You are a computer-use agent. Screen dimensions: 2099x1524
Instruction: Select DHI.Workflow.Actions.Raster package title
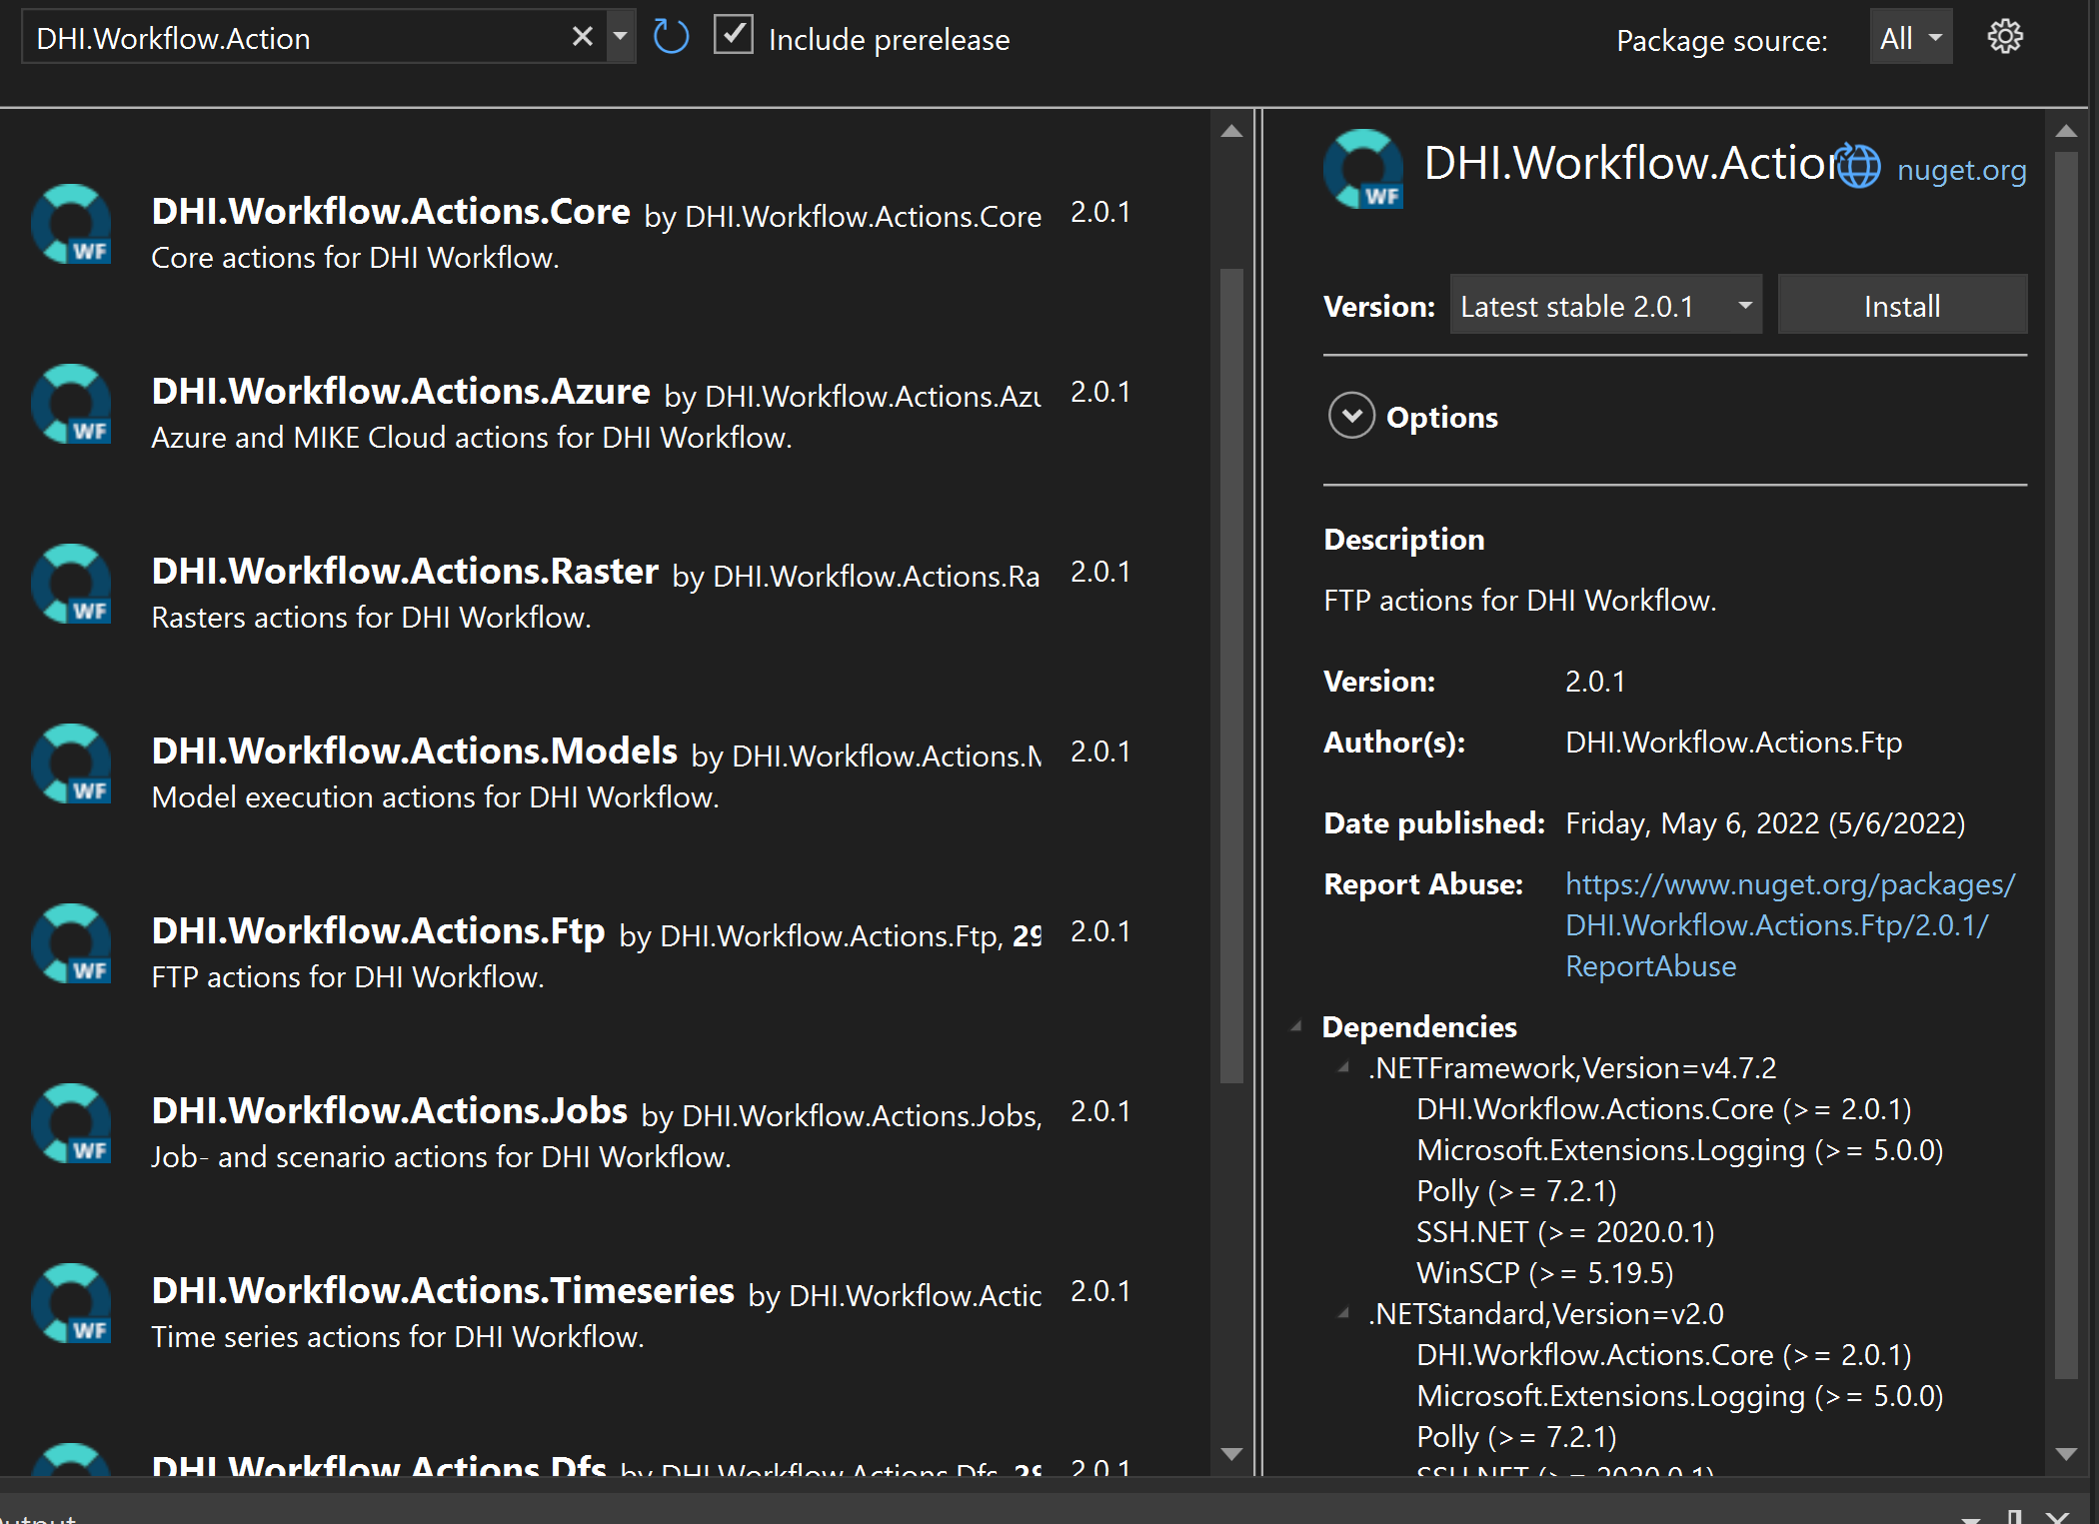tap(405, 571)
